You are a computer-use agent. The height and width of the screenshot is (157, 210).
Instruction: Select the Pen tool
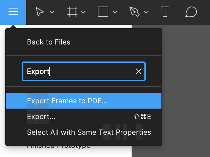click(x=135, y=12)
